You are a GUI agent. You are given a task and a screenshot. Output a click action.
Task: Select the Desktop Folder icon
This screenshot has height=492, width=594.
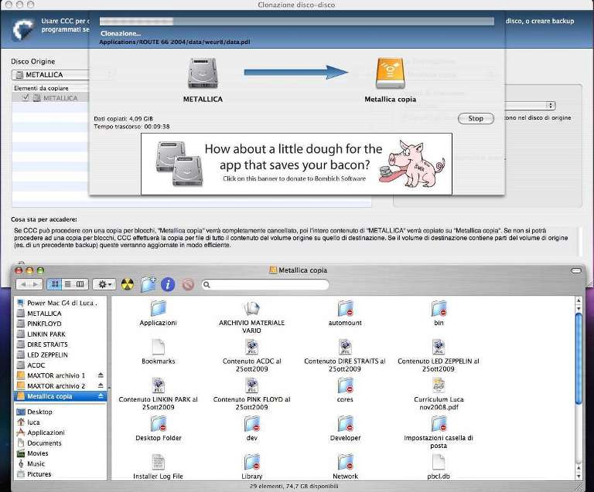[x=158, y=423]
